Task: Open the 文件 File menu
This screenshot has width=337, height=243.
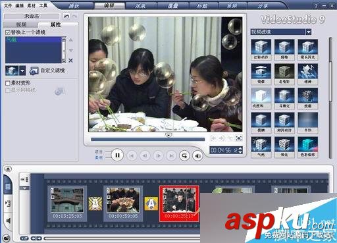Action: (x=8, y=6)
